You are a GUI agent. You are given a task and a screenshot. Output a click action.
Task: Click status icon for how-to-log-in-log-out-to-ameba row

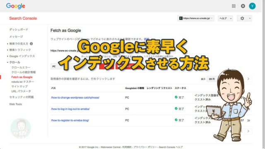tap(176, 108)
